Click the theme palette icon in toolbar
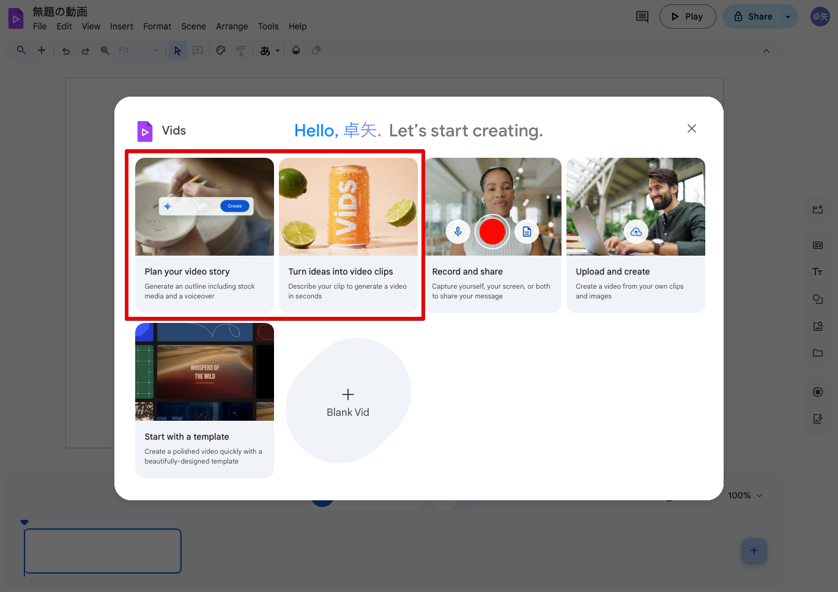 point(221,51)
